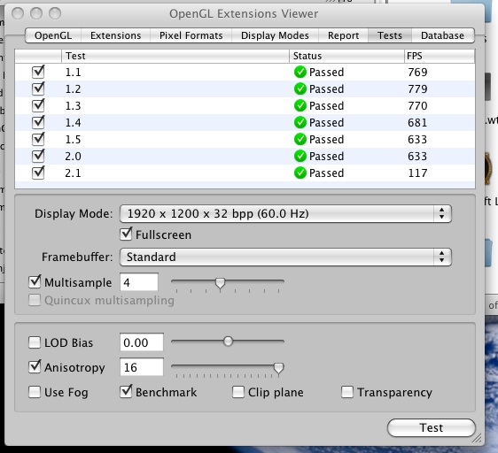Uncheck the test 1.3 checkbox
498x453 pixels.
[x=38, y=105]
